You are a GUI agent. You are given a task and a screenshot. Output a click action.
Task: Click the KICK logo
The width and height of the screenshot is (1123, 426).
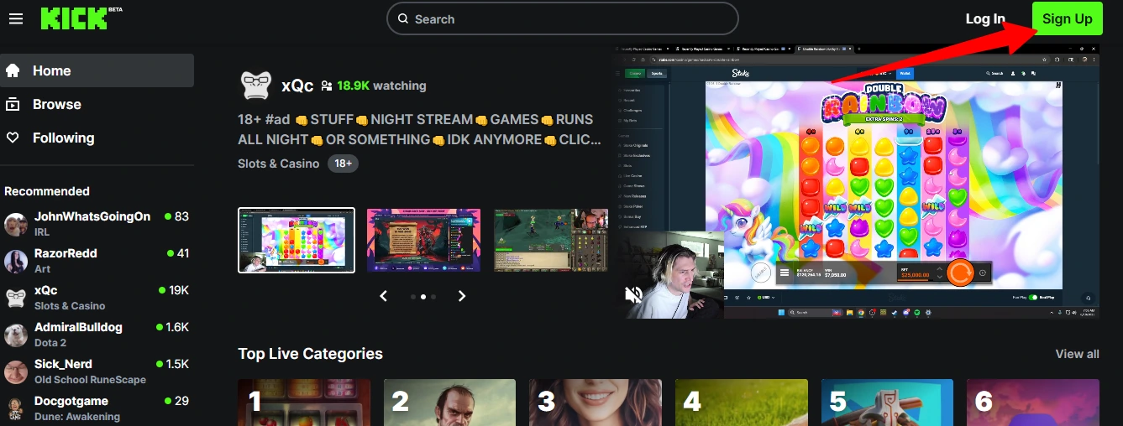pyautogui.click(x=81, y=18)
